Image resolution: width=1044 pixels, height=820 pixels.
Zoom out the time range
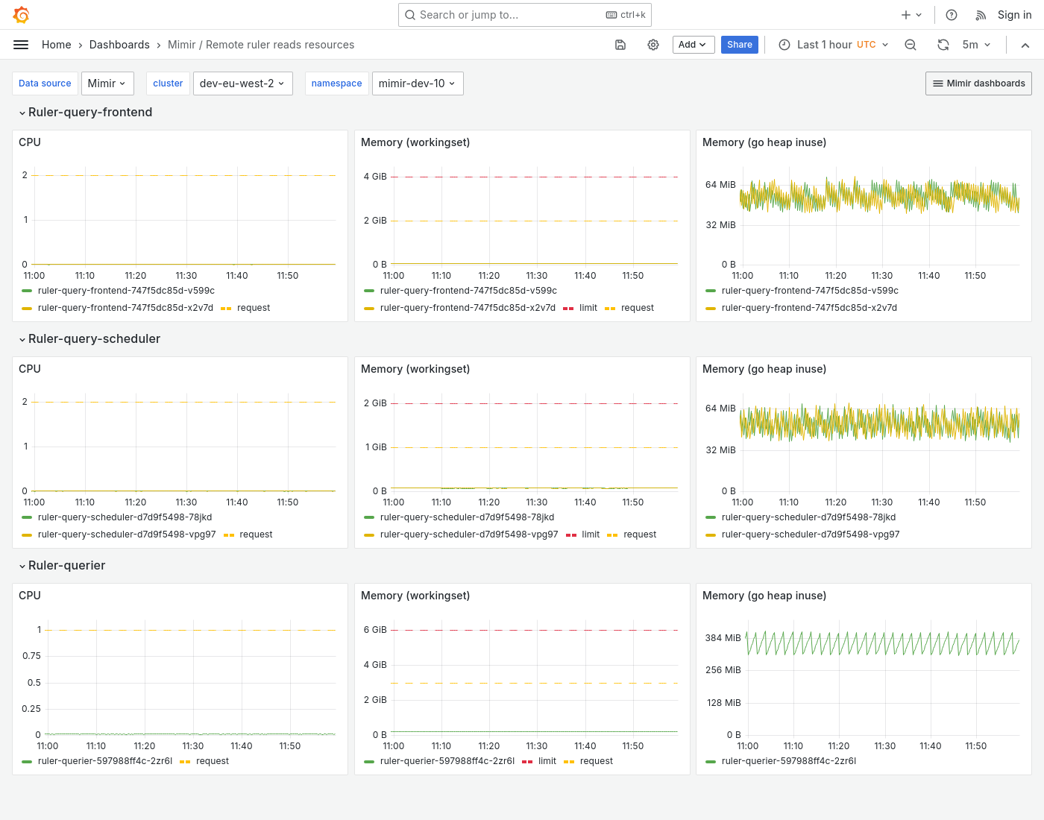point(911,45)
